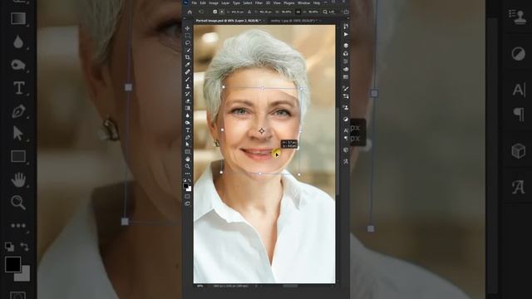Select the small Zoom tool in center window
Viewport: 532px width, 299px height.
187,166
